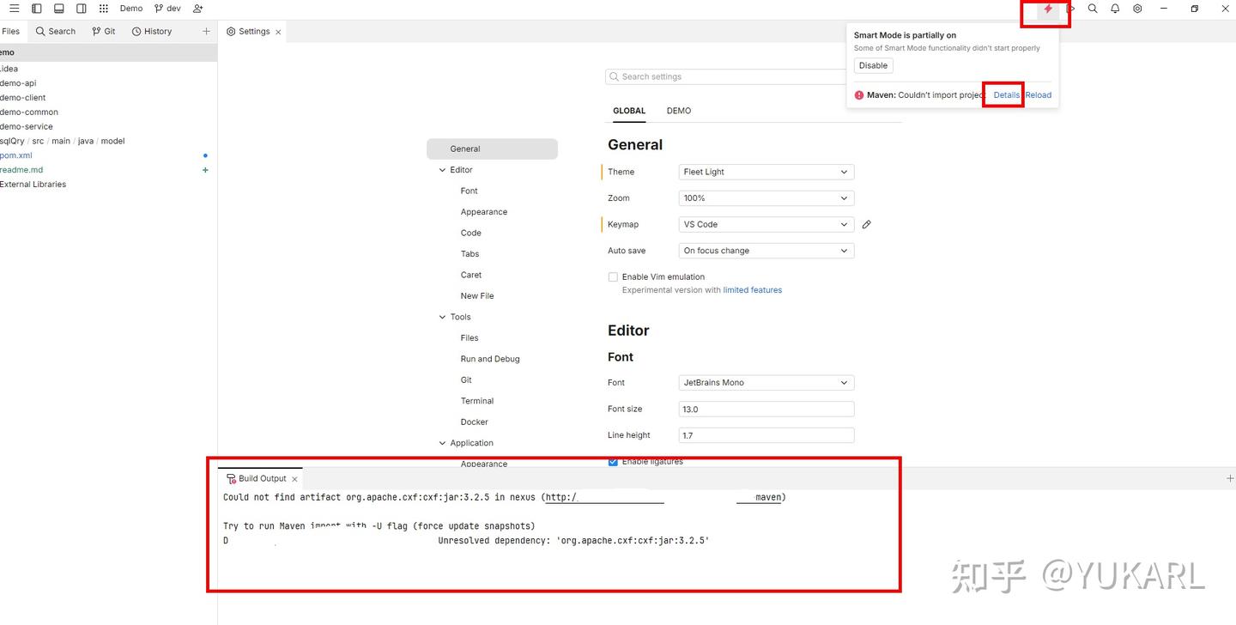Collapse the Tools settings section

coord(443,317)
